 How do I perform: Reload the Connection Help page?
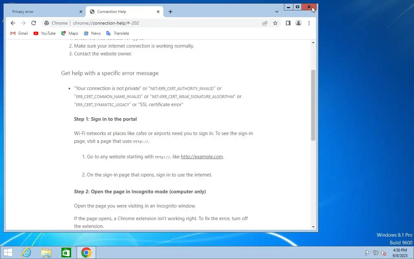coord(34,23)
